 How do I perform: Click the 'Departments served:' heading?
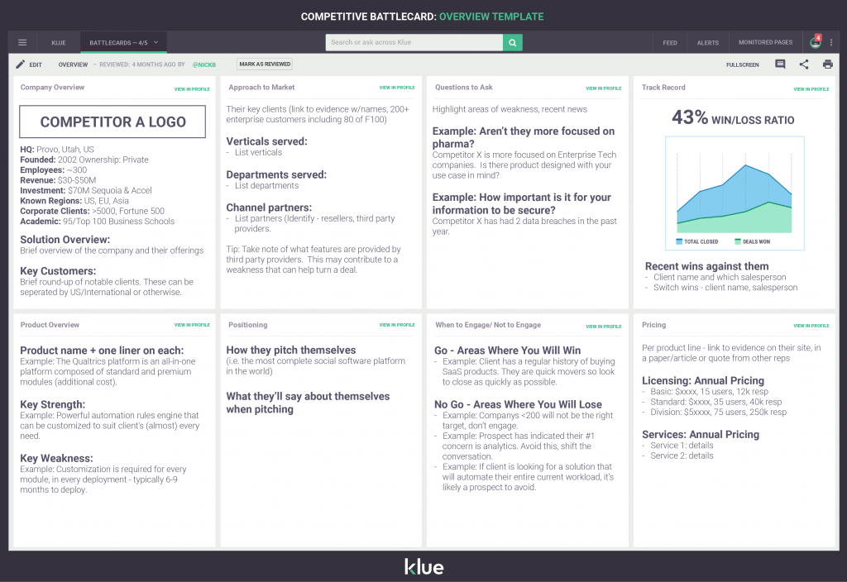[276, 175]
